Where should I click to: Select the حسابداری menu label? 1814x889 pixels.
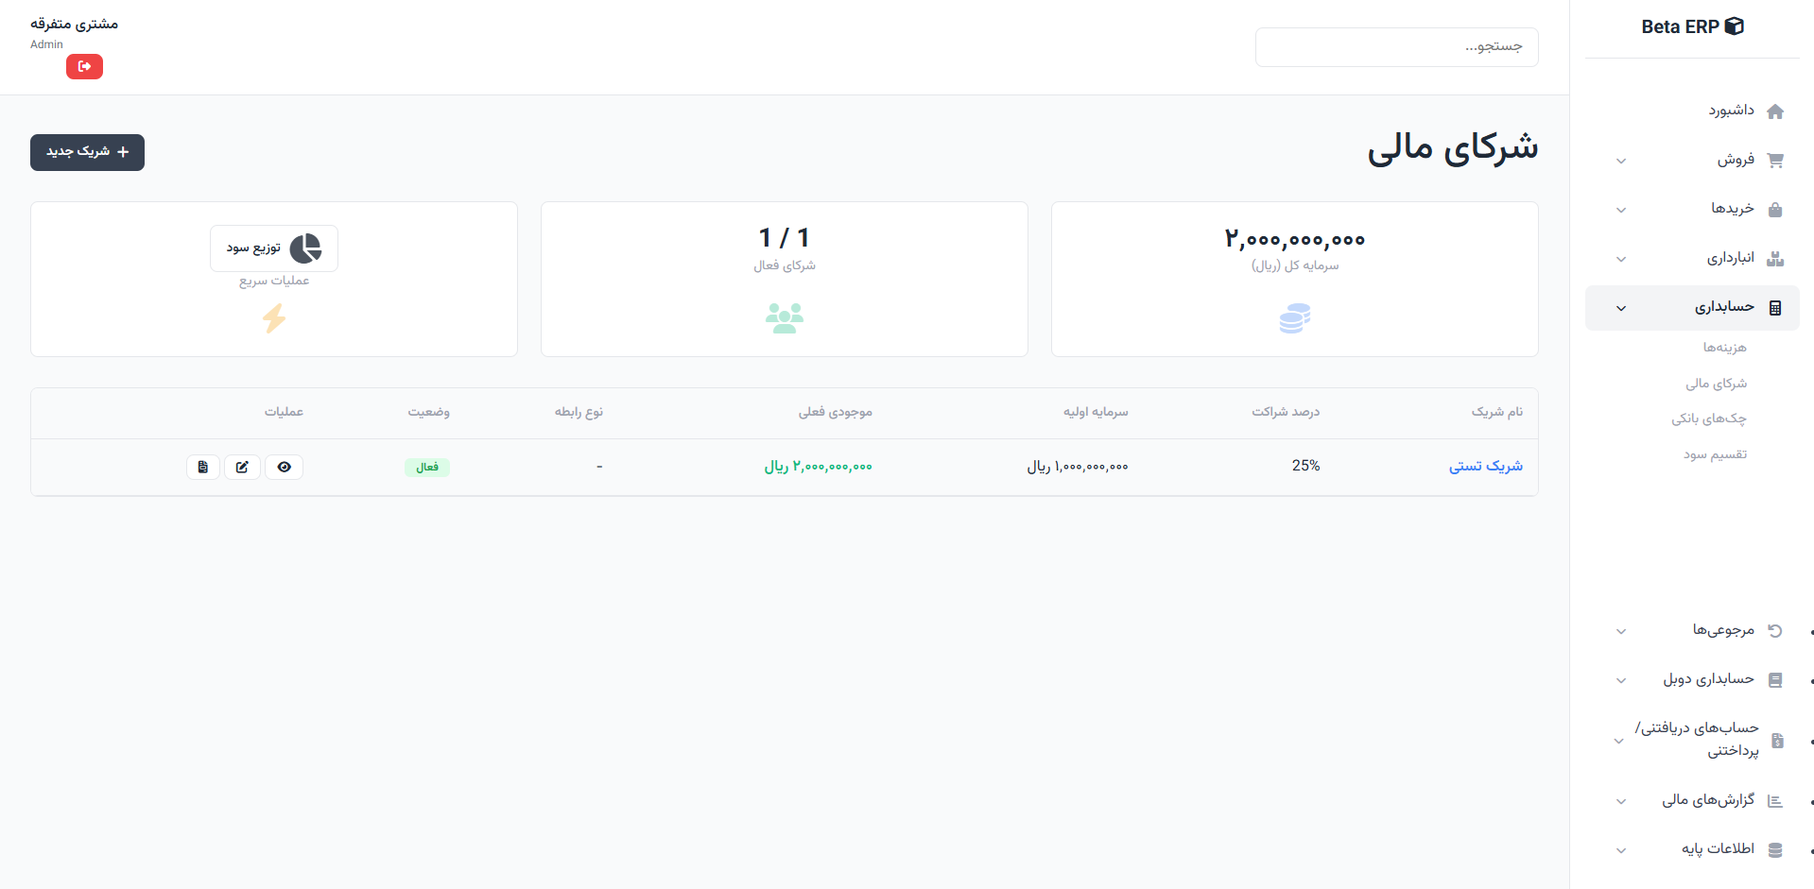click(x=1724, y=307)
